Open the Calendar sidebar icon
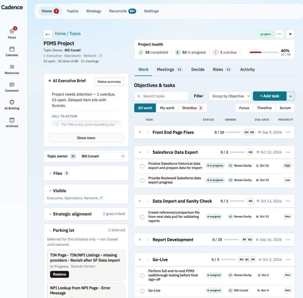 coord(12,52)
